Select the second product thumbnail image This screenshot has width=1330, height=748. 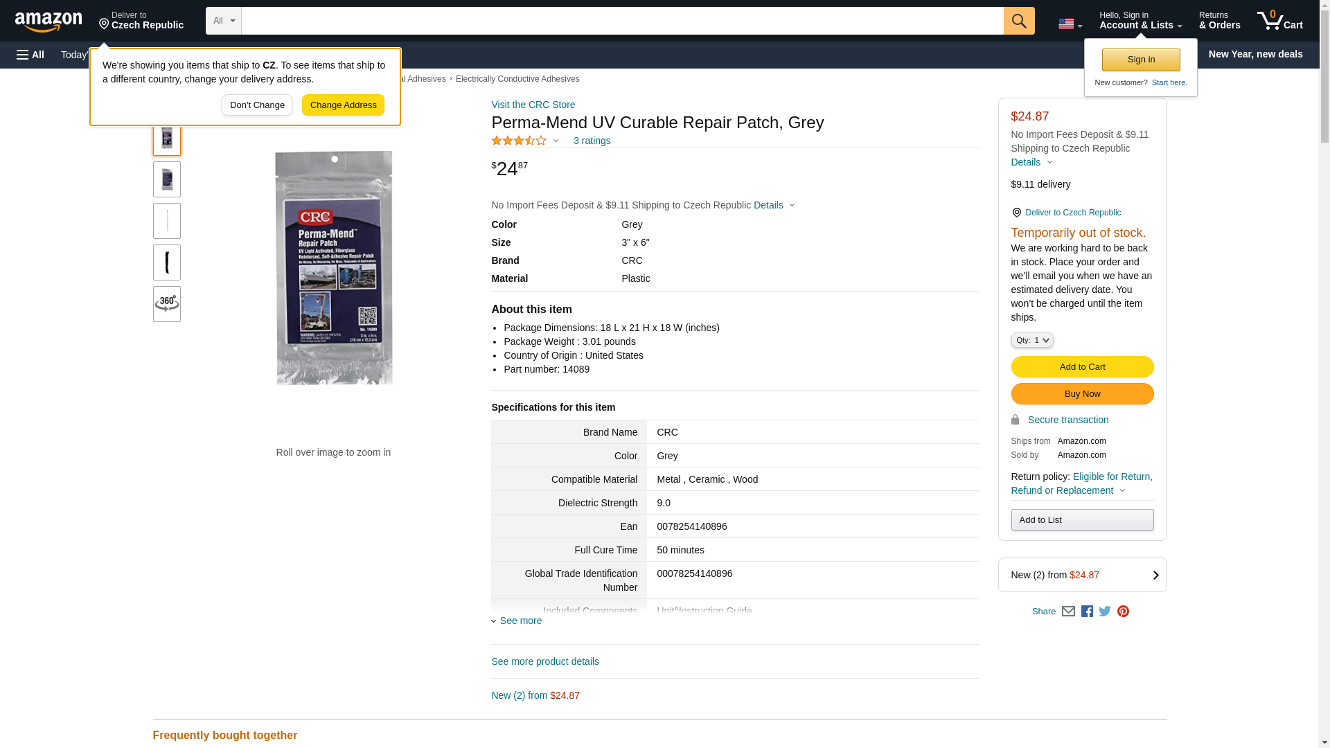pyautogui.click(x=167, y=179)
